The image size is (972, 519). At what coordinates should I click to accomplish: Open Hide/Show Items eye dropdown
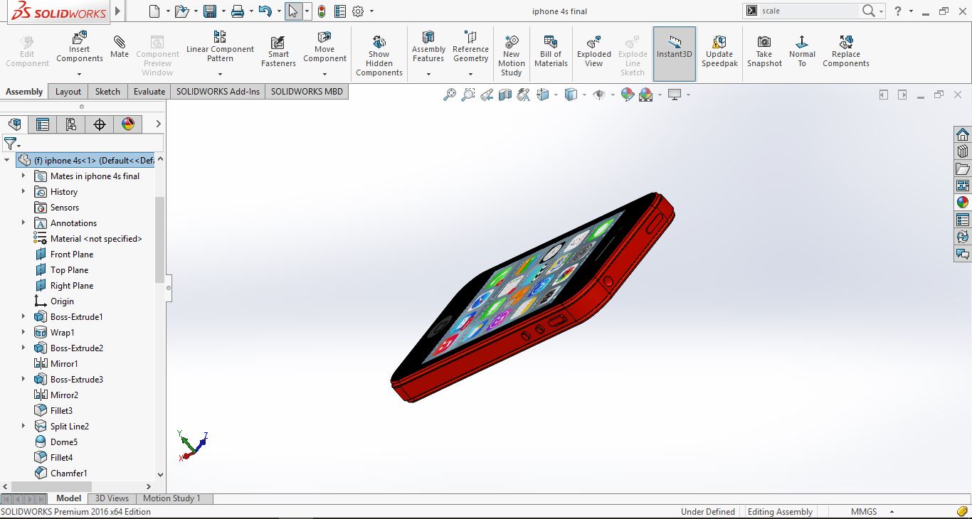613,95
